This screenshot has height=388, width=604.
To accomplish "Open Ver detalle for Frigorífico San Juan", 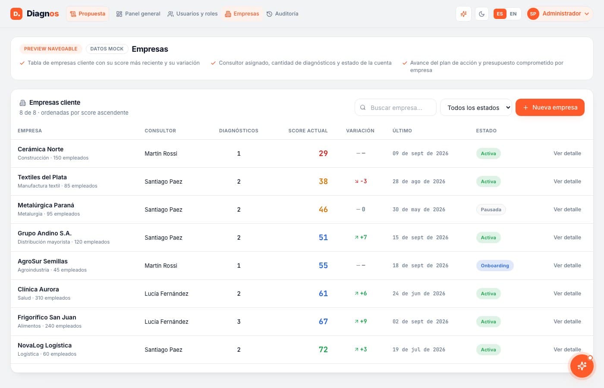I will click(567, 322).
